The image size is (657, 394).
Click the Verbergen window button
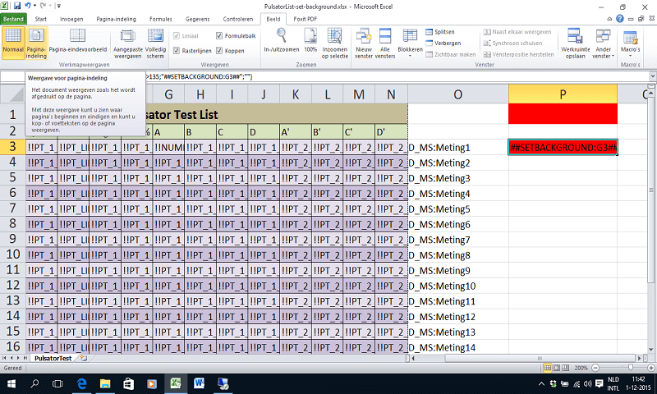click(445, 43)
